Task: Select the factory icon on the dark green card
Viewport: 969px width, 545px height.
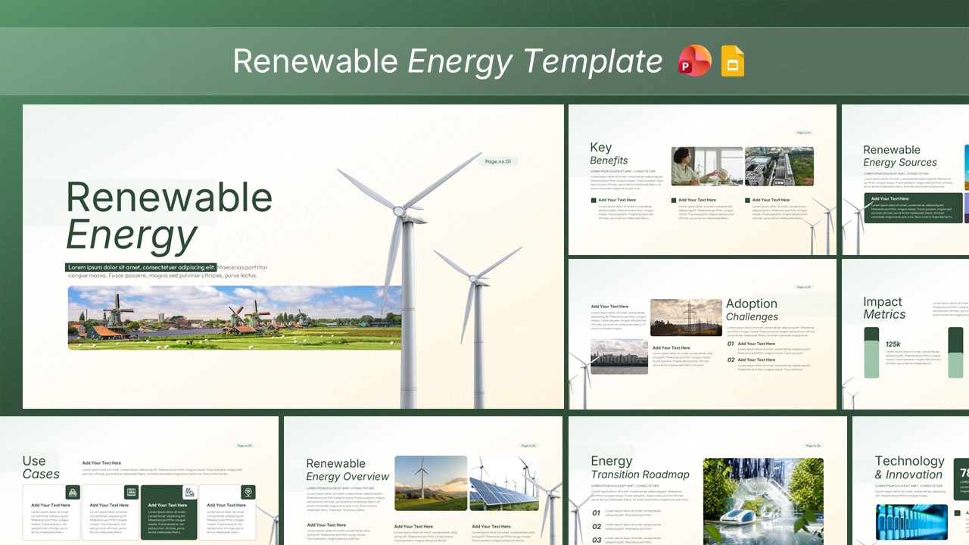Action: pos(190,493)
